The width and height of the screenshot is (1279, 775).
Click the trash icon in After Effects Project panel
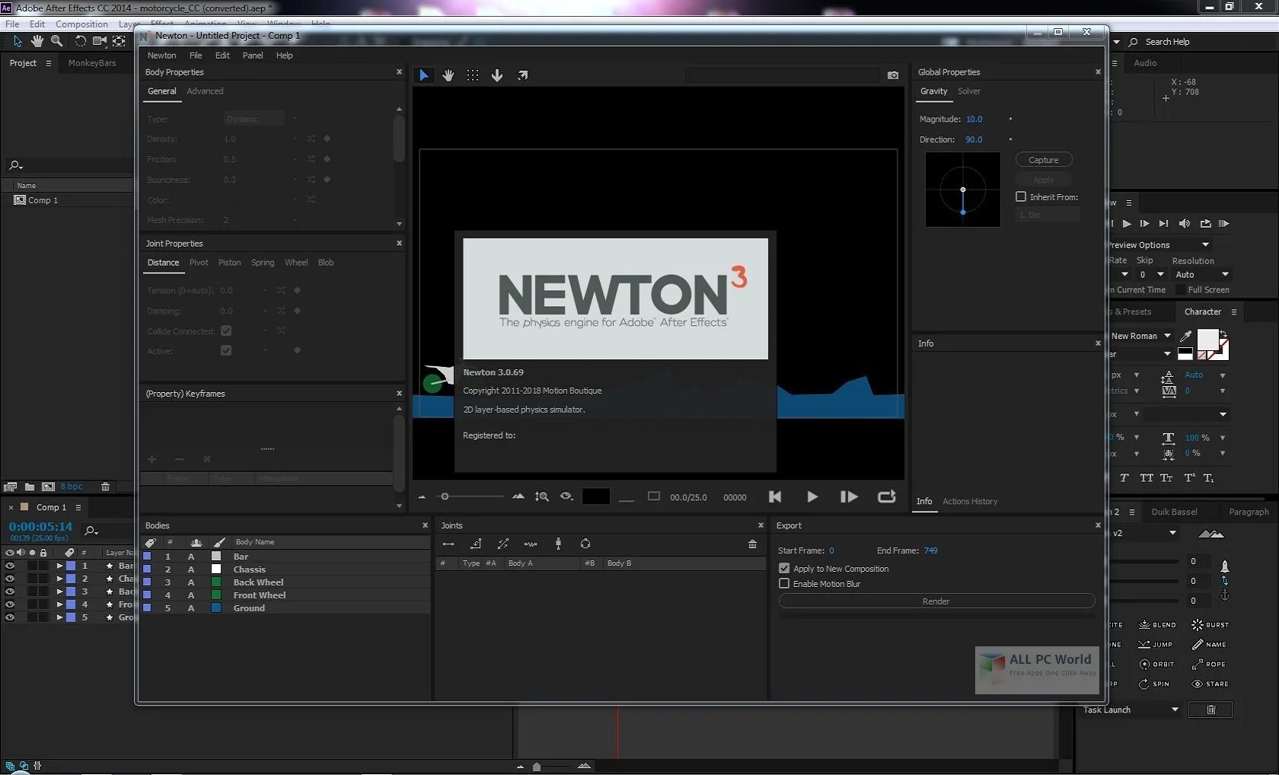click(105, 486)
